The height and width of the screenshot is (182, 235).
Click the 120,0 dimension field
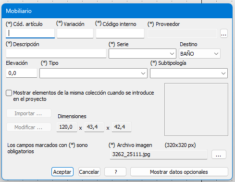point(67,127)
